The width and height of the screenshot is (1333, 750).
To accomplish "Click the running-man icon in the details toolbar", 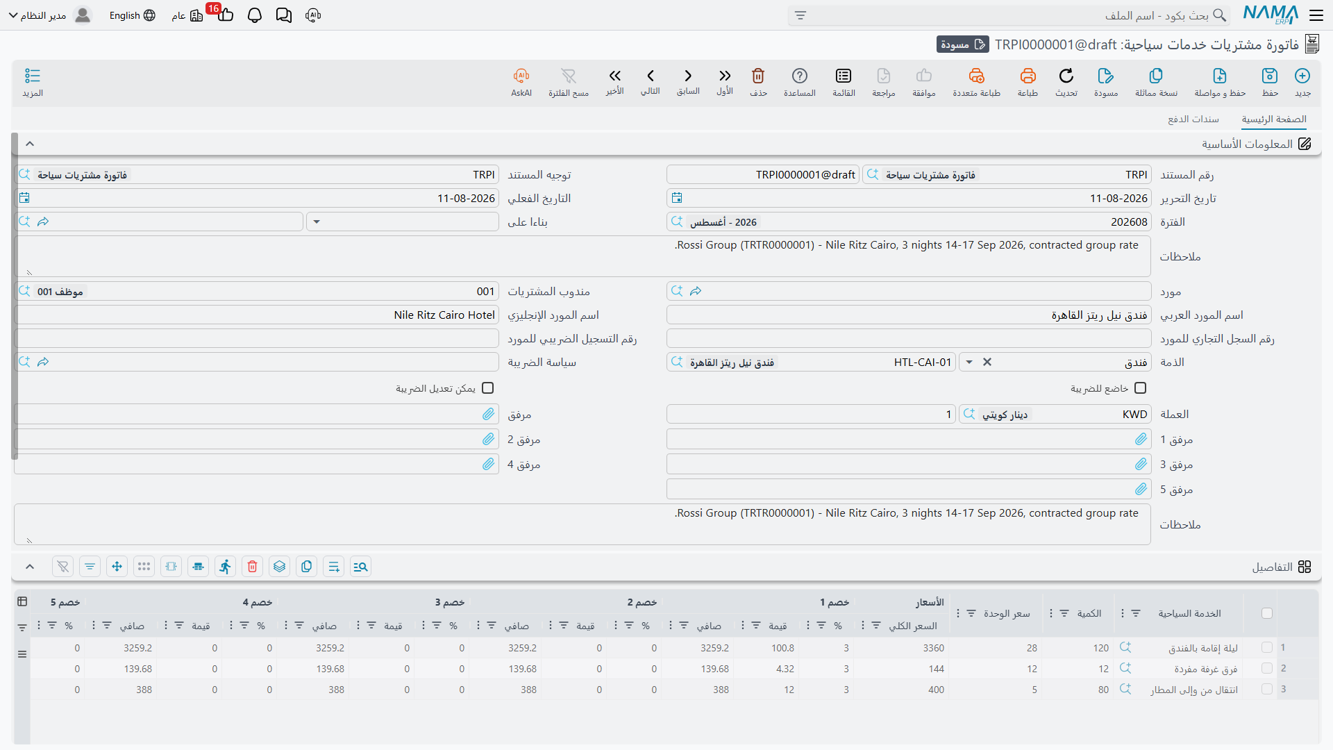I will 226,567.
